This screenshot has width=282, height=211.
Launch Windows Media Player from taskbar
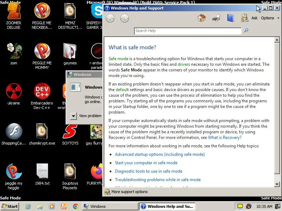52,206
